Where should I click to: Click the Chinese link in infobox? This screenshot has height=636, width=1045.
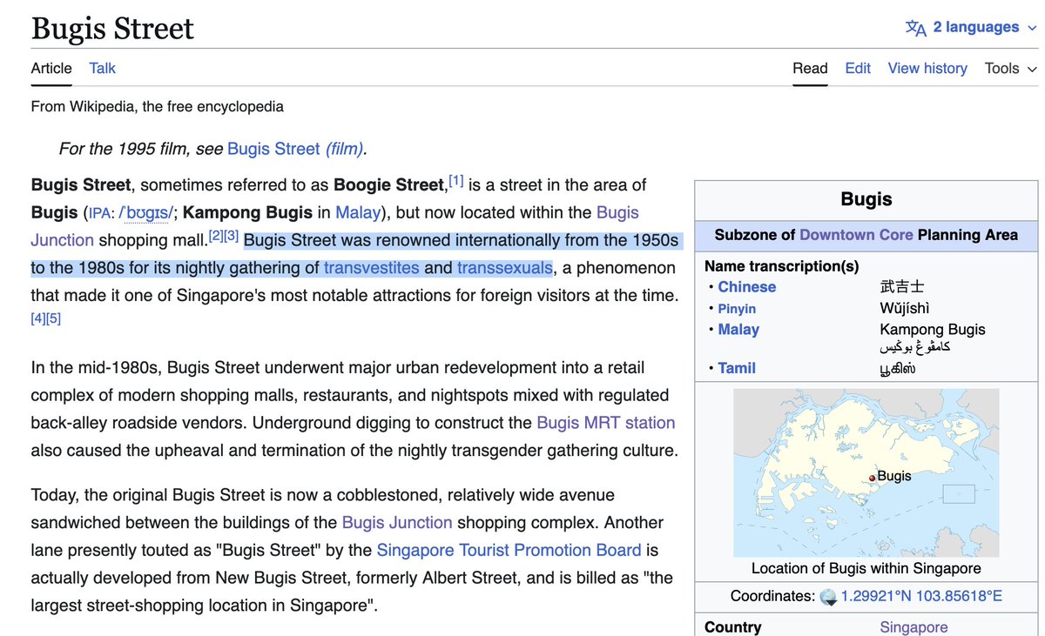pyautogui.click(x=747, y=287)
